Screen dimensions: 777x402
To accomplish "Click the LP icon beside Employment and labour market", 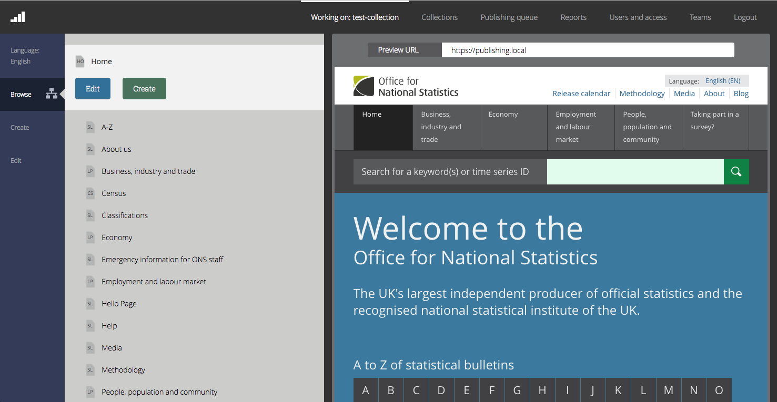I will tap(90, 282).
